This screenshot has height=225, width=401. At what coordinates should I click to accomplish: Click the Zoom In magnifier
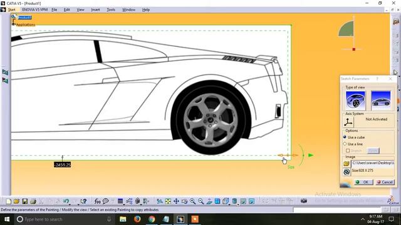[192, 201]
